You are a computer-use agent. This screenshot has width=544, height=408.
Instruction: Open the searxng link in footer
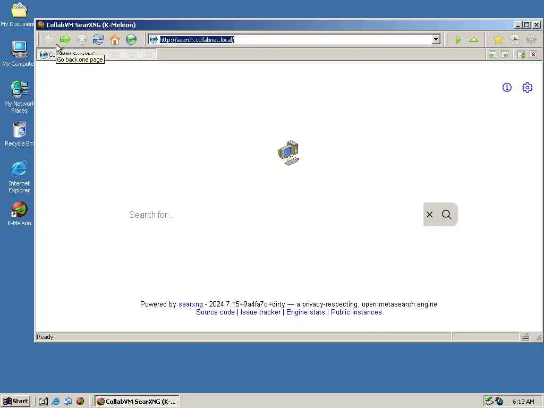191,304
